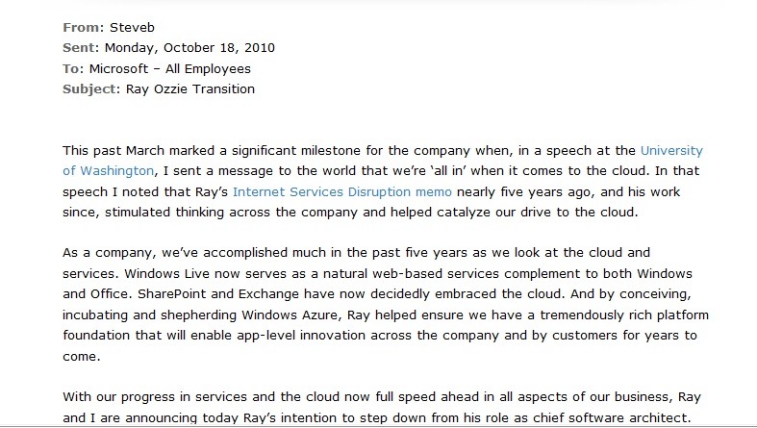Select the sender name Steveb

132,28
